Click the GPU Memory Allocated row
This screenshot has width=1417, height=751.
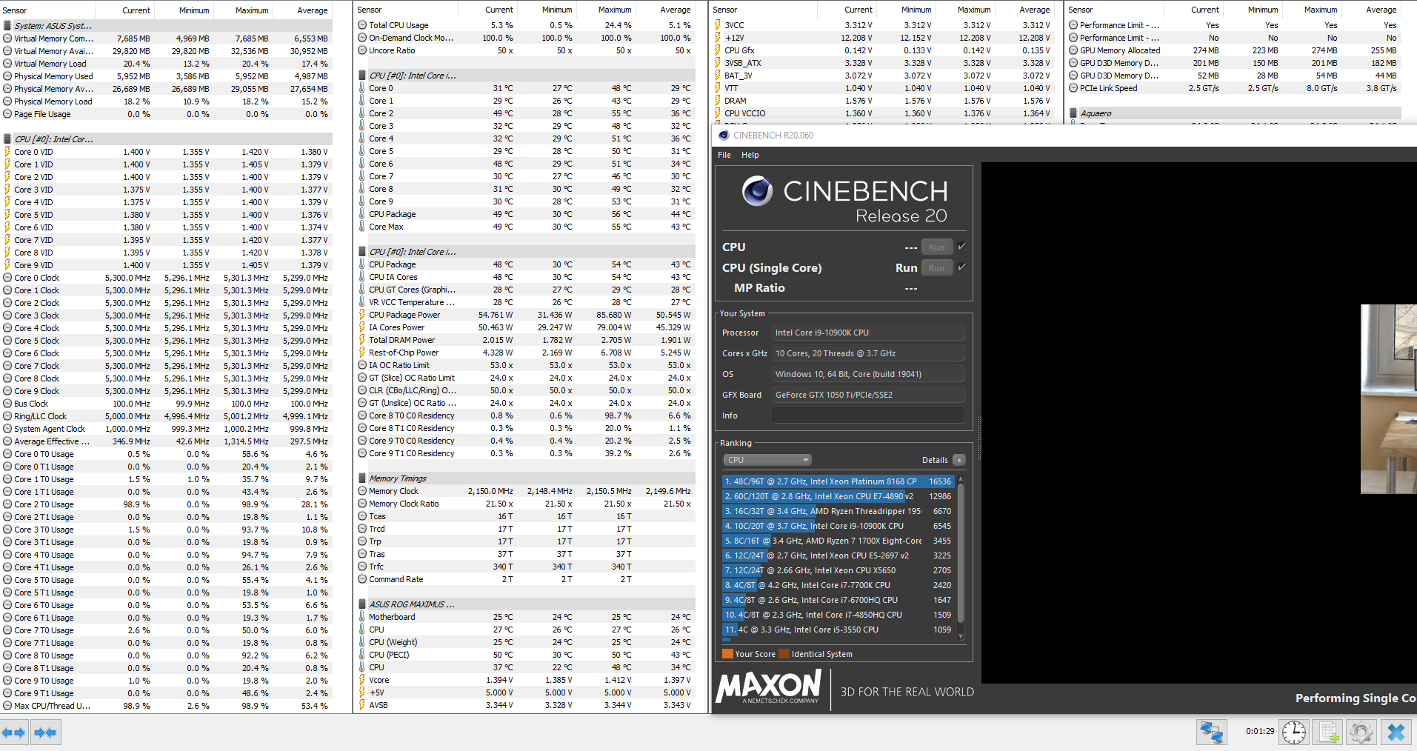pos(1234,50)
